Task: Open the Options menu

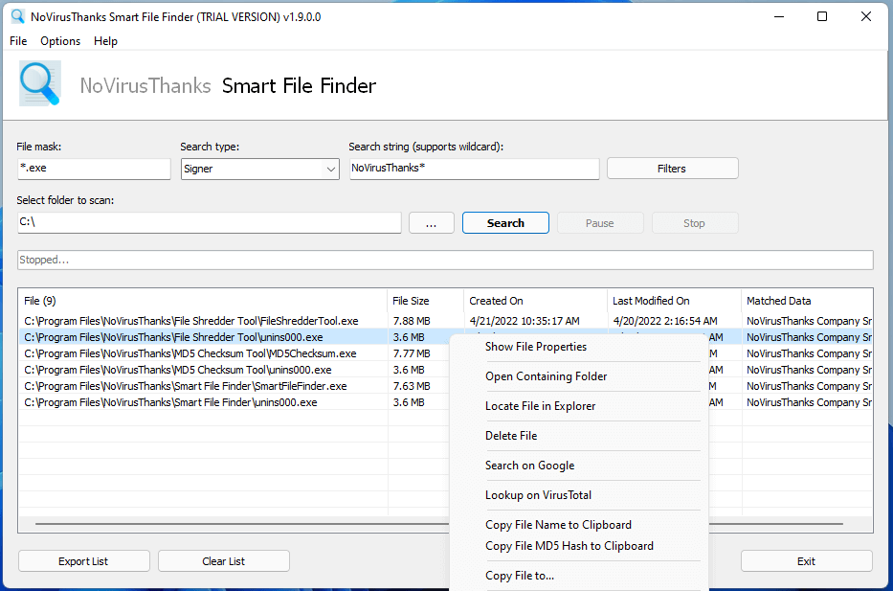Action: [x=60, y=41]
